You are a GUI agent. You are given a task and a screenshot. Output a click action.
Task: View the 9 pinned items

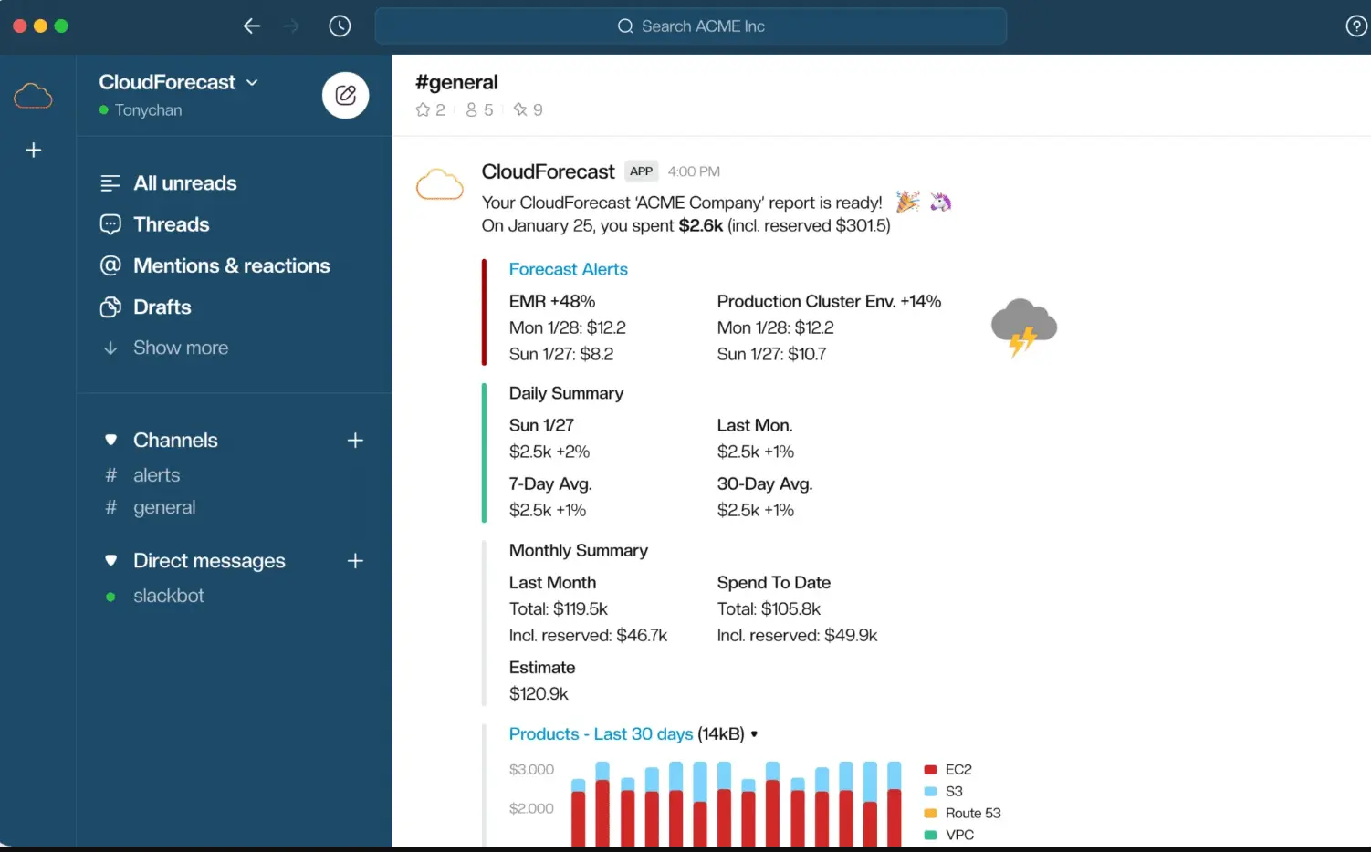click(528, 109)
